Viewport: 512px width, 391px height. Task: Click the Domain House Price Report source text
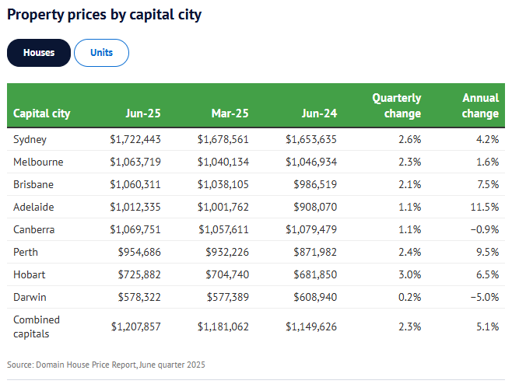pyautogui.click(x=107, y=365)
